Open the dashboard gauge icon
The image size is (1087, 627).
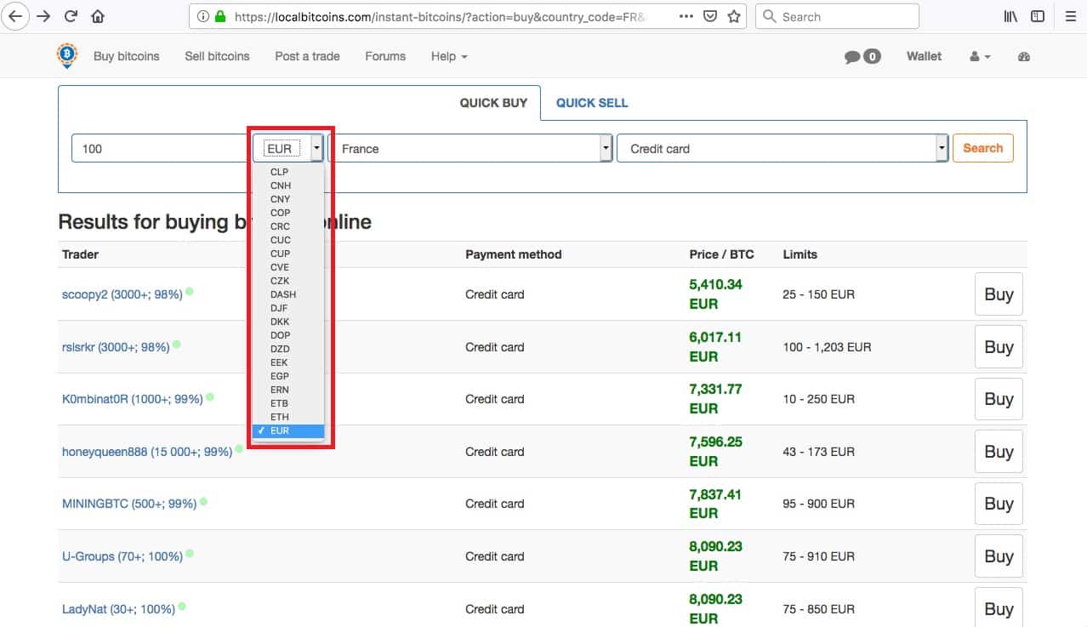coord(1023,57)
